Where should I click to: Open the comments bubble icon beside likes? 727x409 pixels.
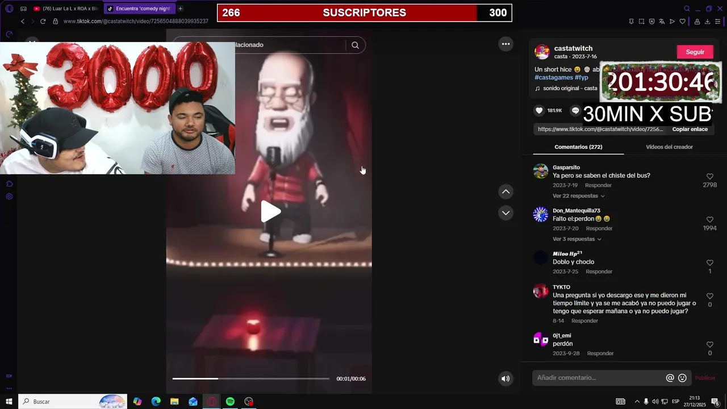tap(575, 110)
